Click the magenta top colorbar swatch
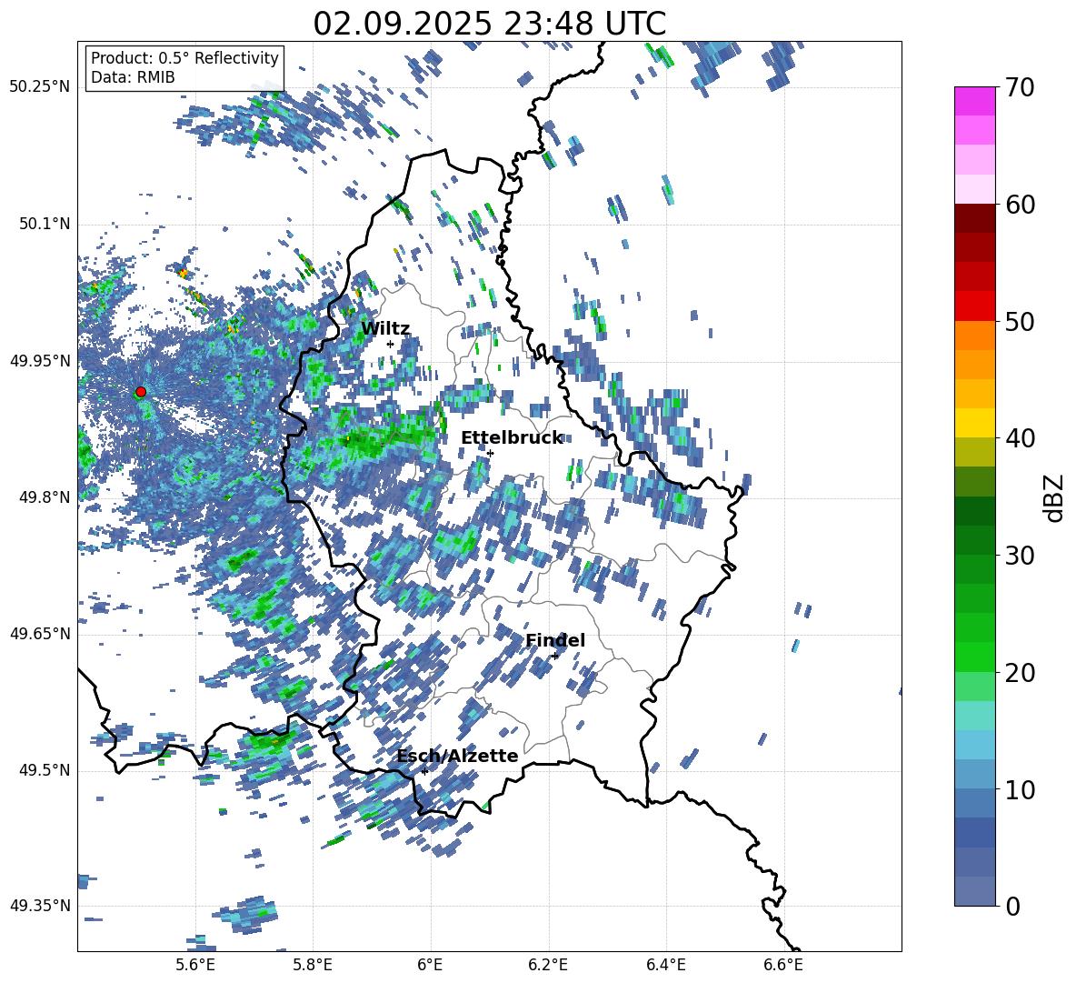 [x=974, y=101]
